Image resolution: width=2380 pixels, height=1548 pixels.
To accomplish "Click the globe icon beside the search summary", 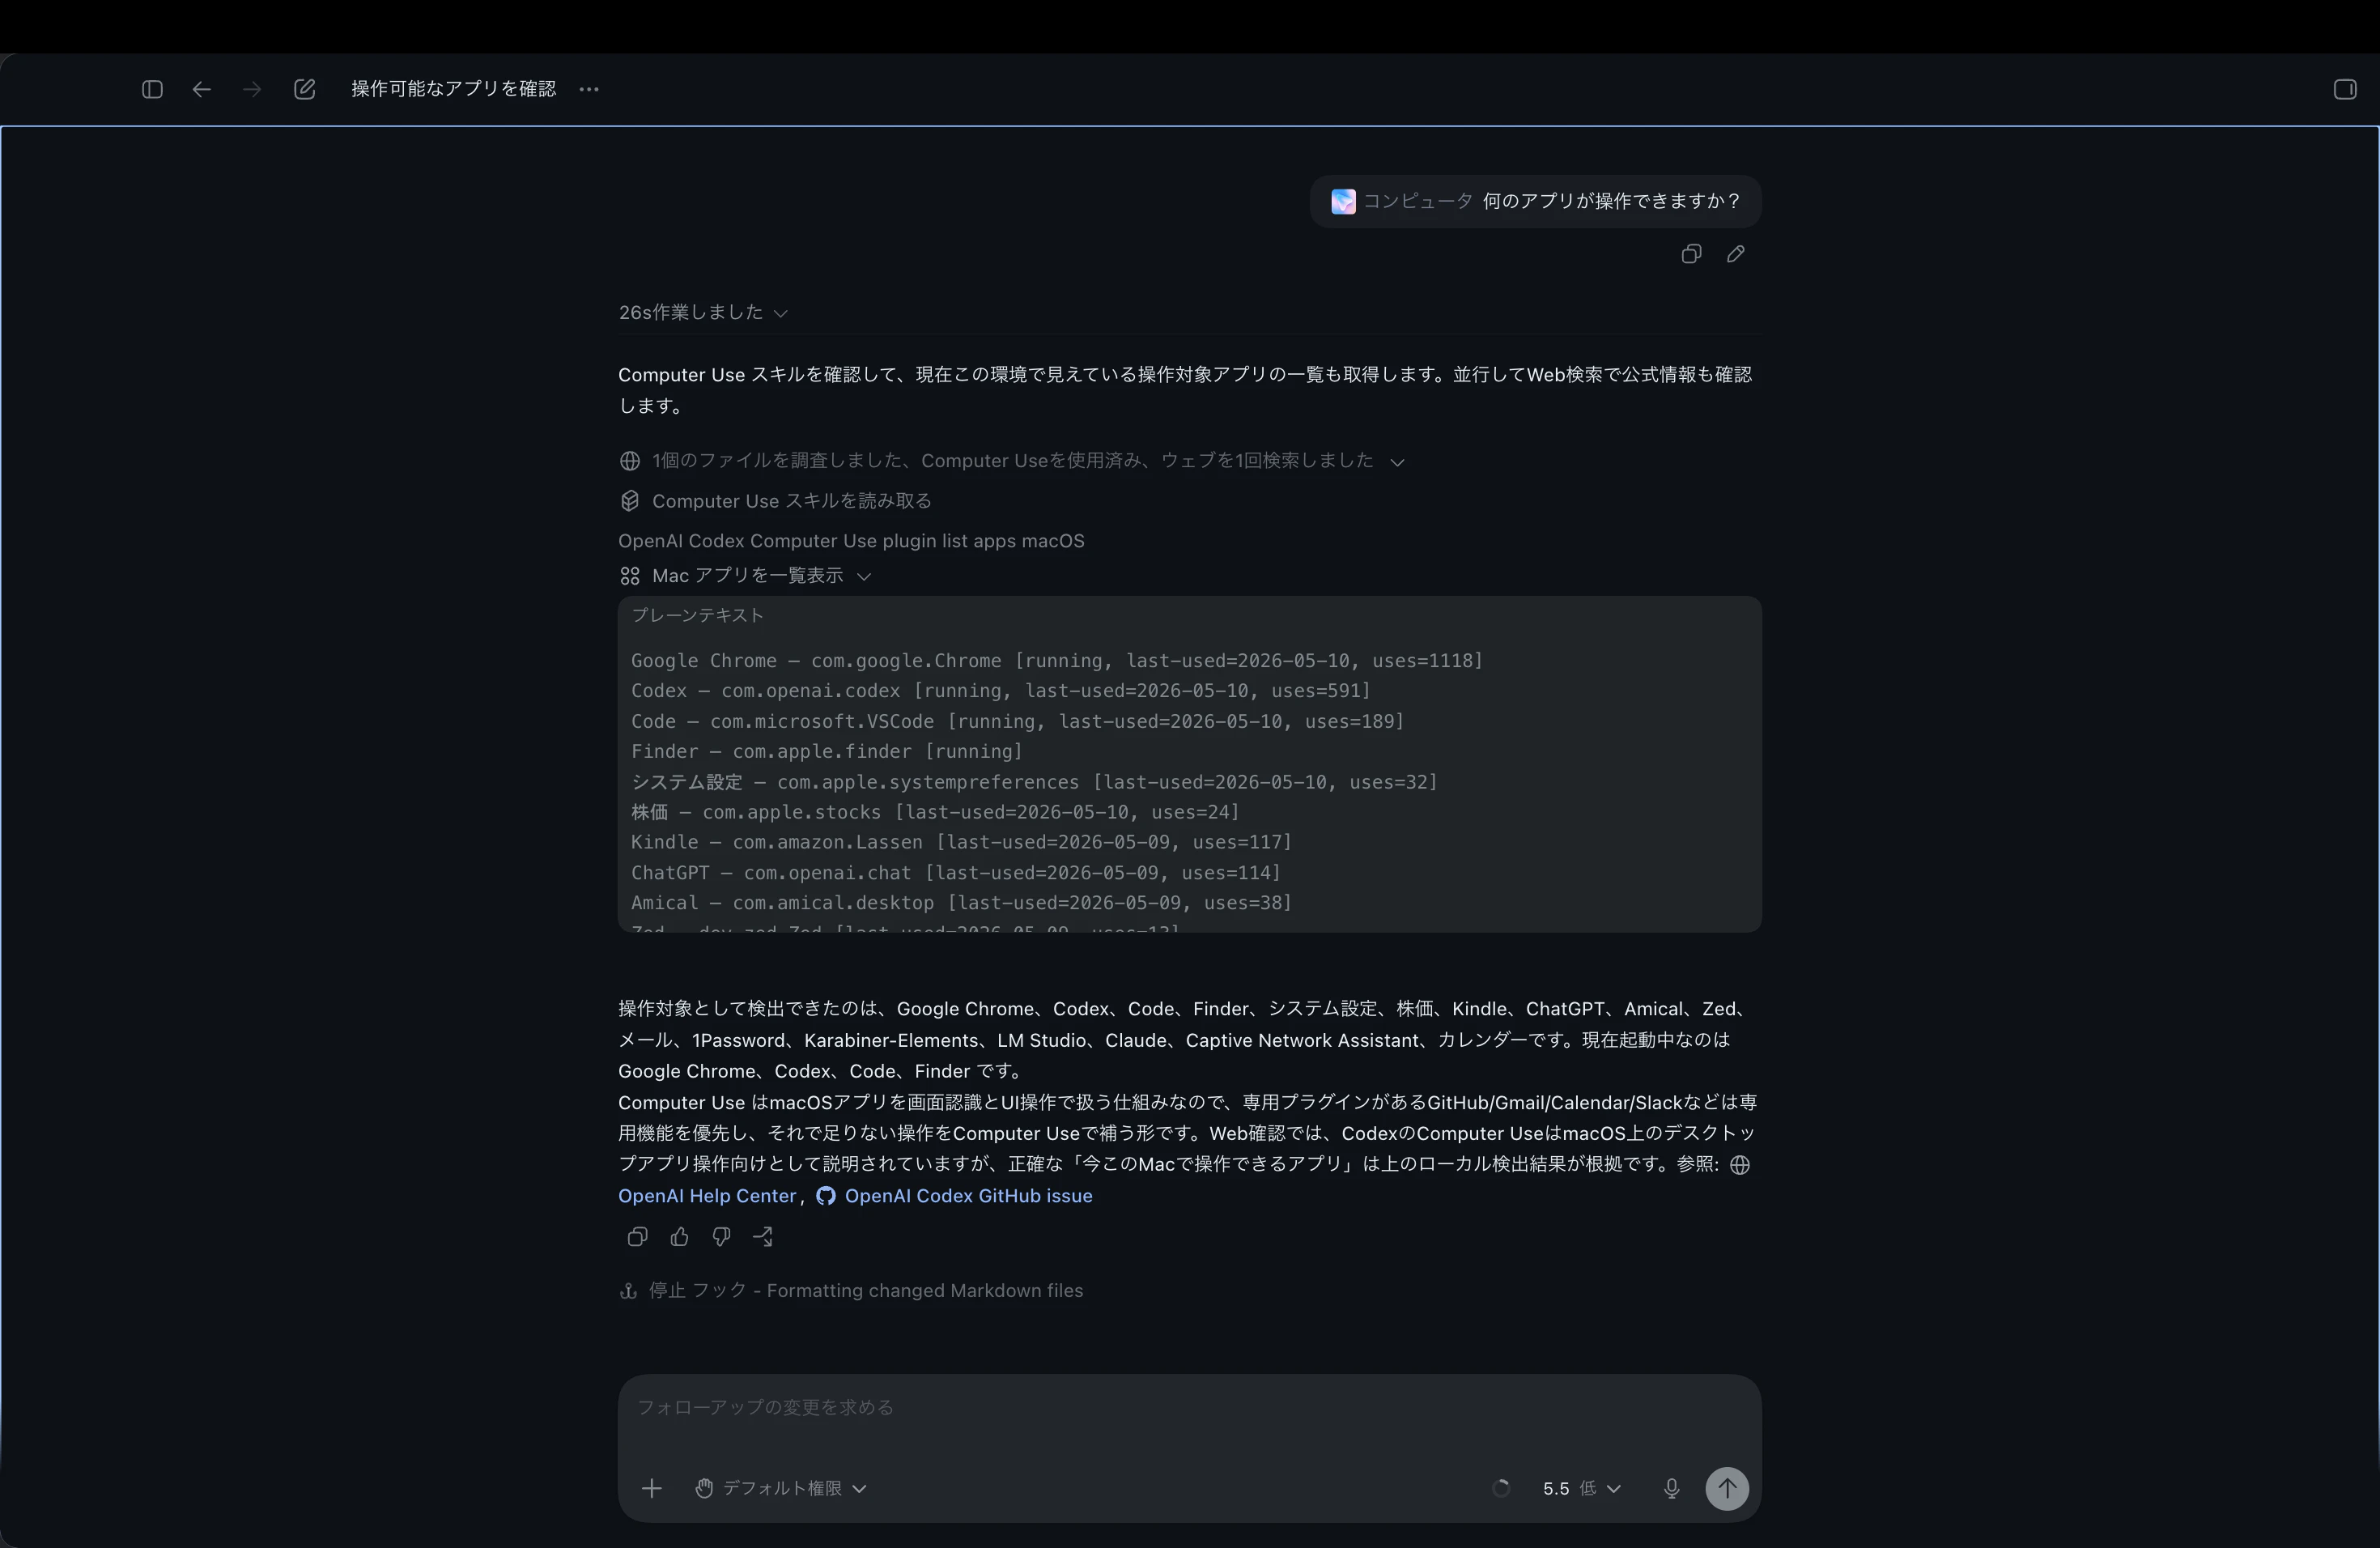I will (x=630, y=461).
